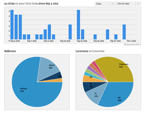Click the "6" y-axis label

pos(9,11)
